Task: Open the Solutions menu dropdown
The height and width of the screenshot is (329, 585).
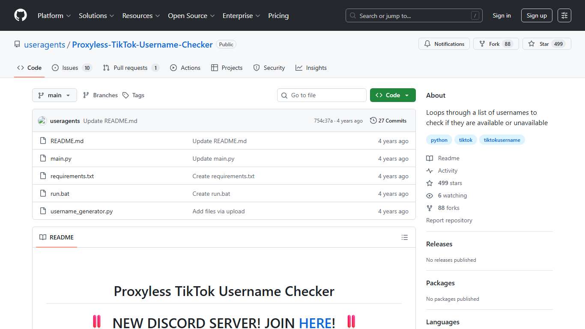Action: click(x=96, y=15)
